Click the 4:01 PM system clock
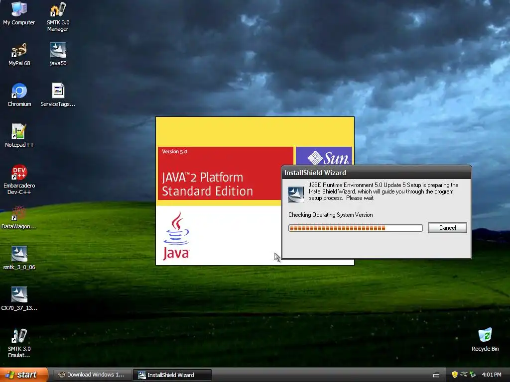 492,375
